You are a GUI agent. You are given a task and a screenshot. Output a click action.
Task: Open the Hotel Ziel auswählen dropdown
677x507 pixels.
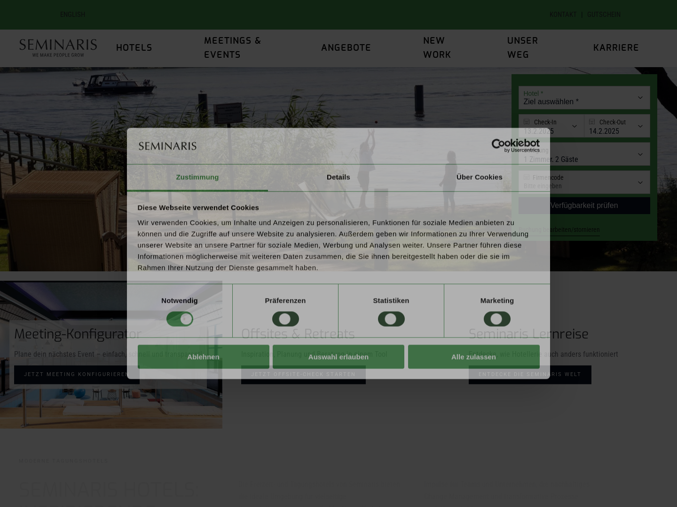[x=584, y=98]
